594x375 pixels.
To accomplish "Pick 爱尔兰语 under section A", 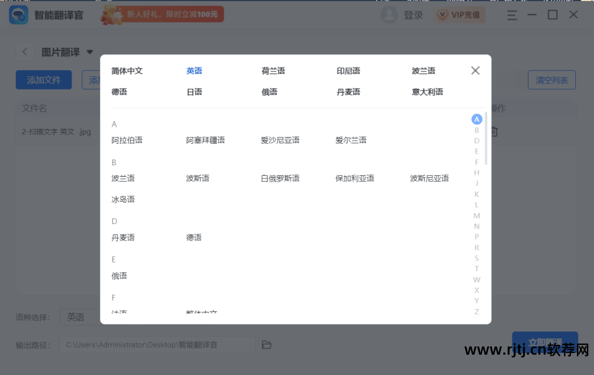I will coord(351,140).
